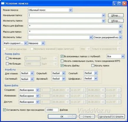
Task: Open the 'Шифрован.' attribute dropdown
Action: [x=91, y=79]
